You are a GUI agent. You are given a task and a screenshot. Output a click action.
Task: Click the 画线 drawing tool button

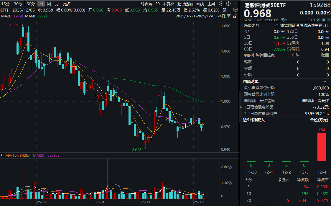[200, 4]
